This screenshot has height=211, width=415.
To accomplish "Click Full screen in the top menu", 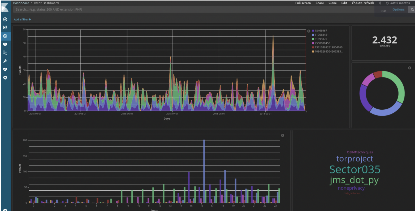I will 303,3.
